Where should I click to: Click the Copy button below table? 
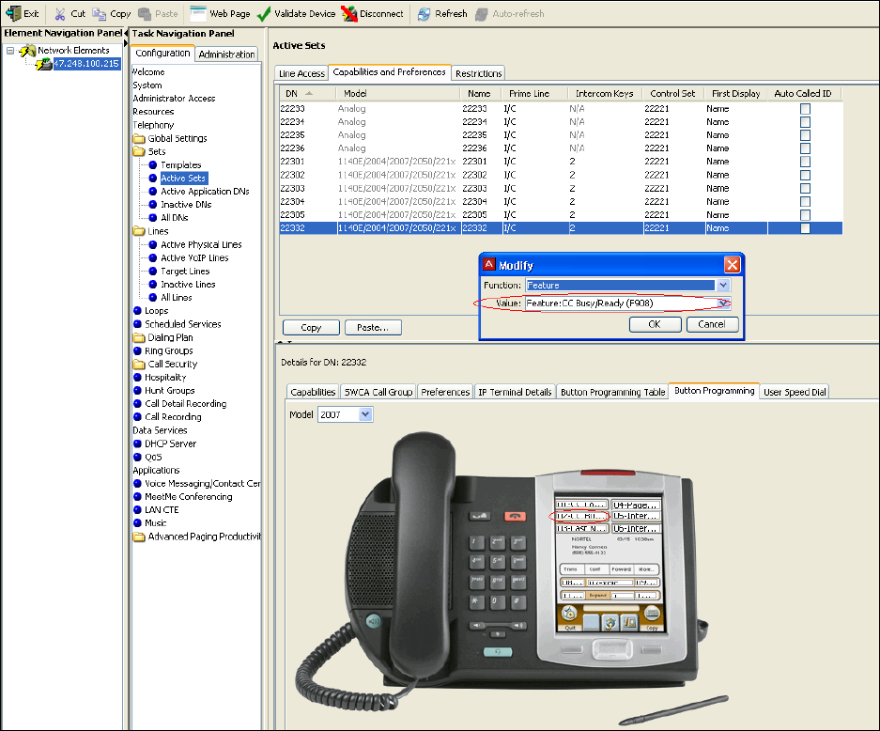(x=311, y=327)
